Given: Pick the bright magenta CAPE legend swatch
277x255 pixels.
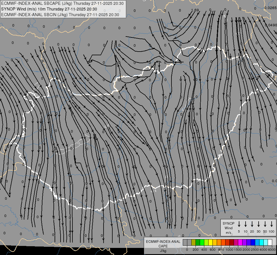Looking at the screenshot, I should point(240,242).
